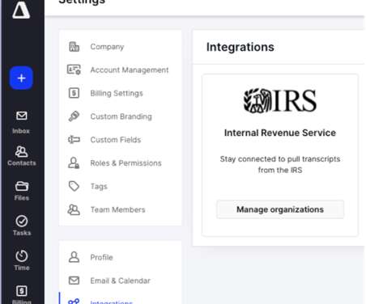Select Custom Branding menu item
Image resolution: width=366 pixels, height=304 pixels.
pos(121,116)
